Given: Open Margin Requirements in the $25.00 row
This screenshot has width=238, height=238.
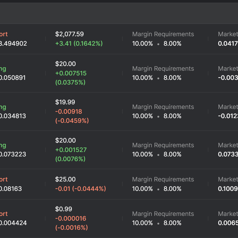Looking at the screenshot, I should point(163,179).
